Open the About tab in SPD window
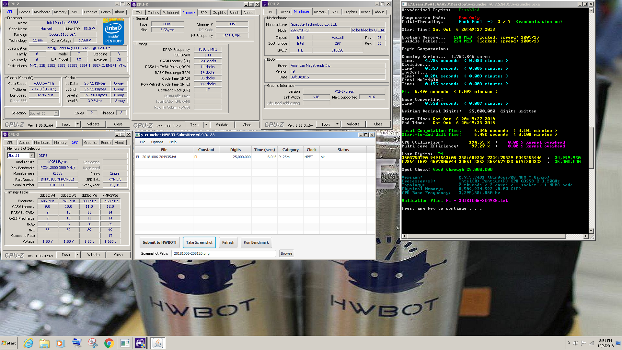 pos(119,143)
